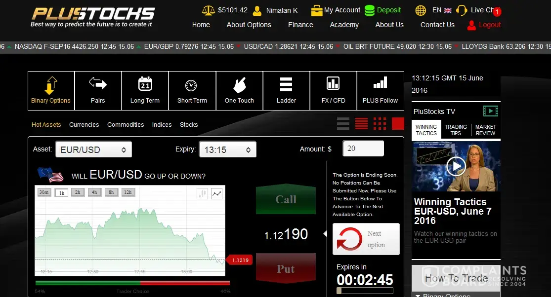The image size is (551, 297).
Task: Click the Next option button
Action: 366,239
